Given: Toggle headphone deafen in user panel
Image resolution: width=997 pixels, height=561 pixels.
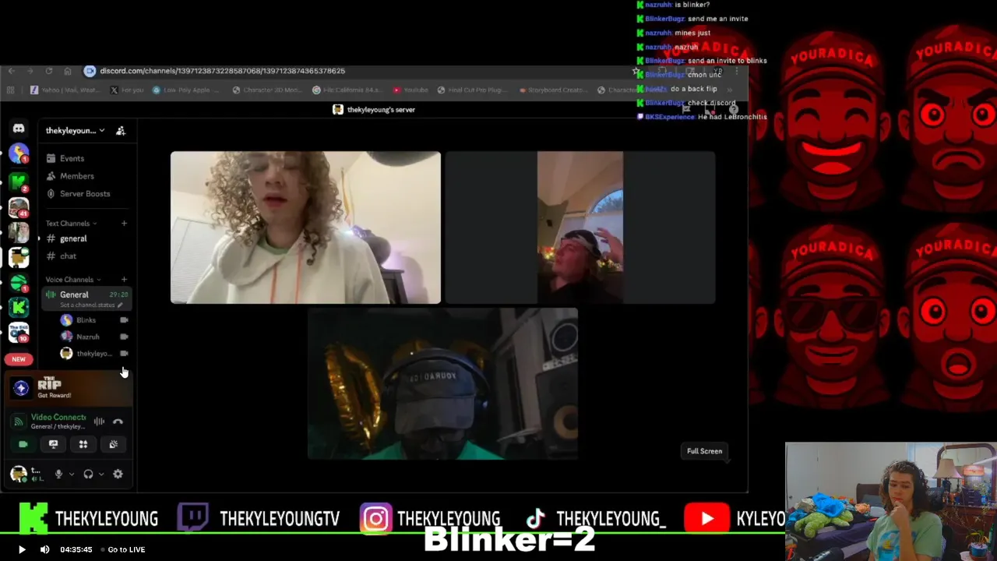Looking at the screenshot, I should (x=88, y=474).
